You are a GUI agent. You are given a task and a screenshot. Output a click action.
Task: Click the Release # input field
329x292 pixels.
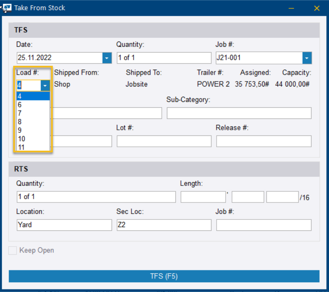click(x=263, y=141)
